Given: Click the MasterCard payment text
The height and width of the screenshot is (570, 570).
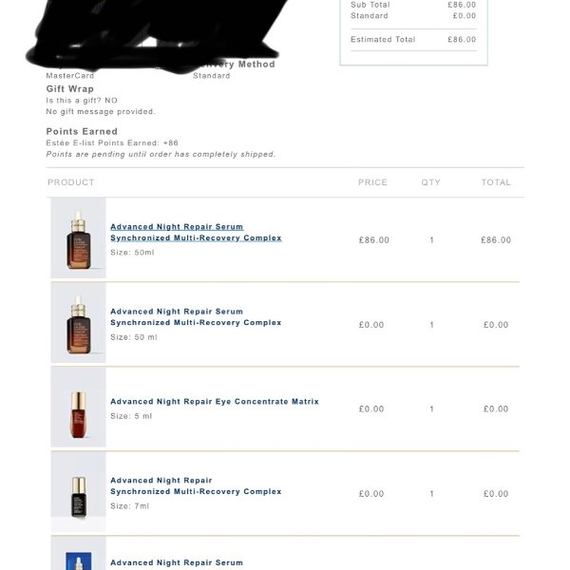Looking at the screenshot, I should [x=70, y=76].
